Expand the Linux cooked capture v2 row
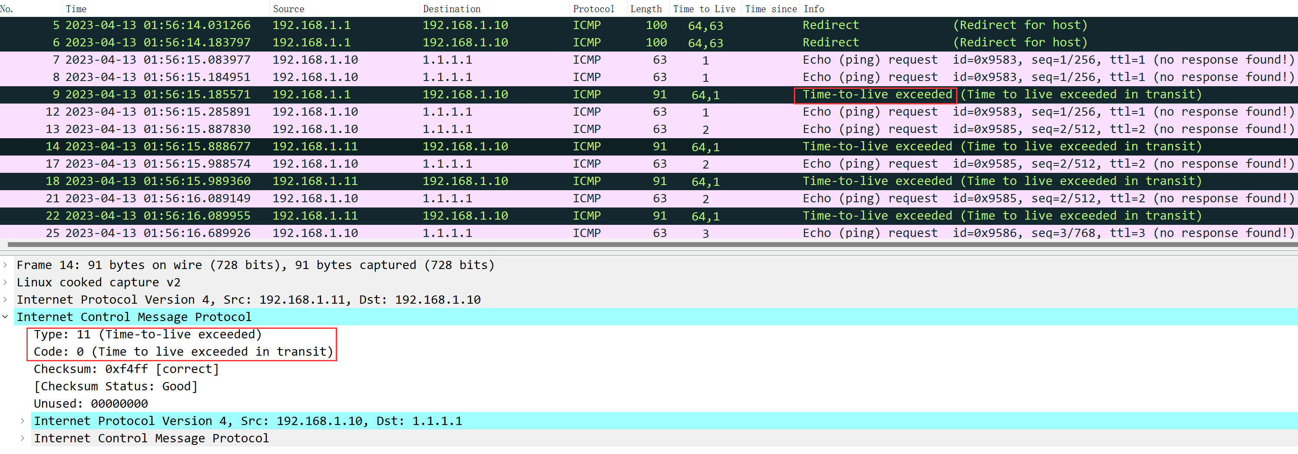 (5, 282)
